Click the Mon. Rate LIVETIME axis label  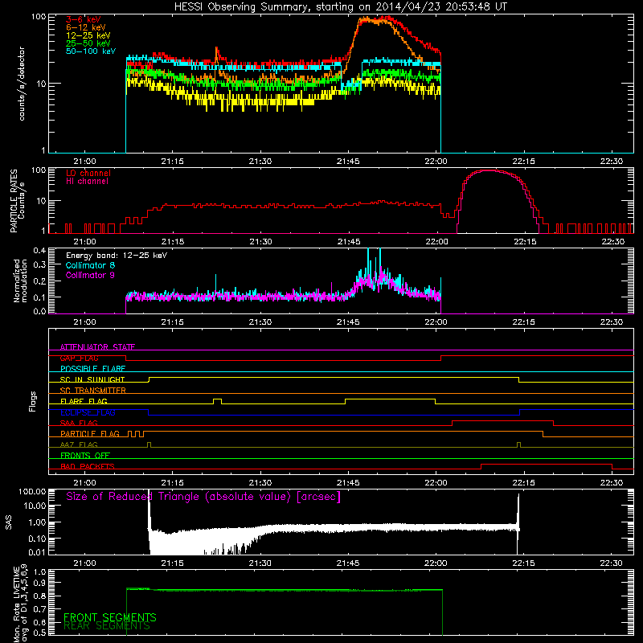click(20, 604)
